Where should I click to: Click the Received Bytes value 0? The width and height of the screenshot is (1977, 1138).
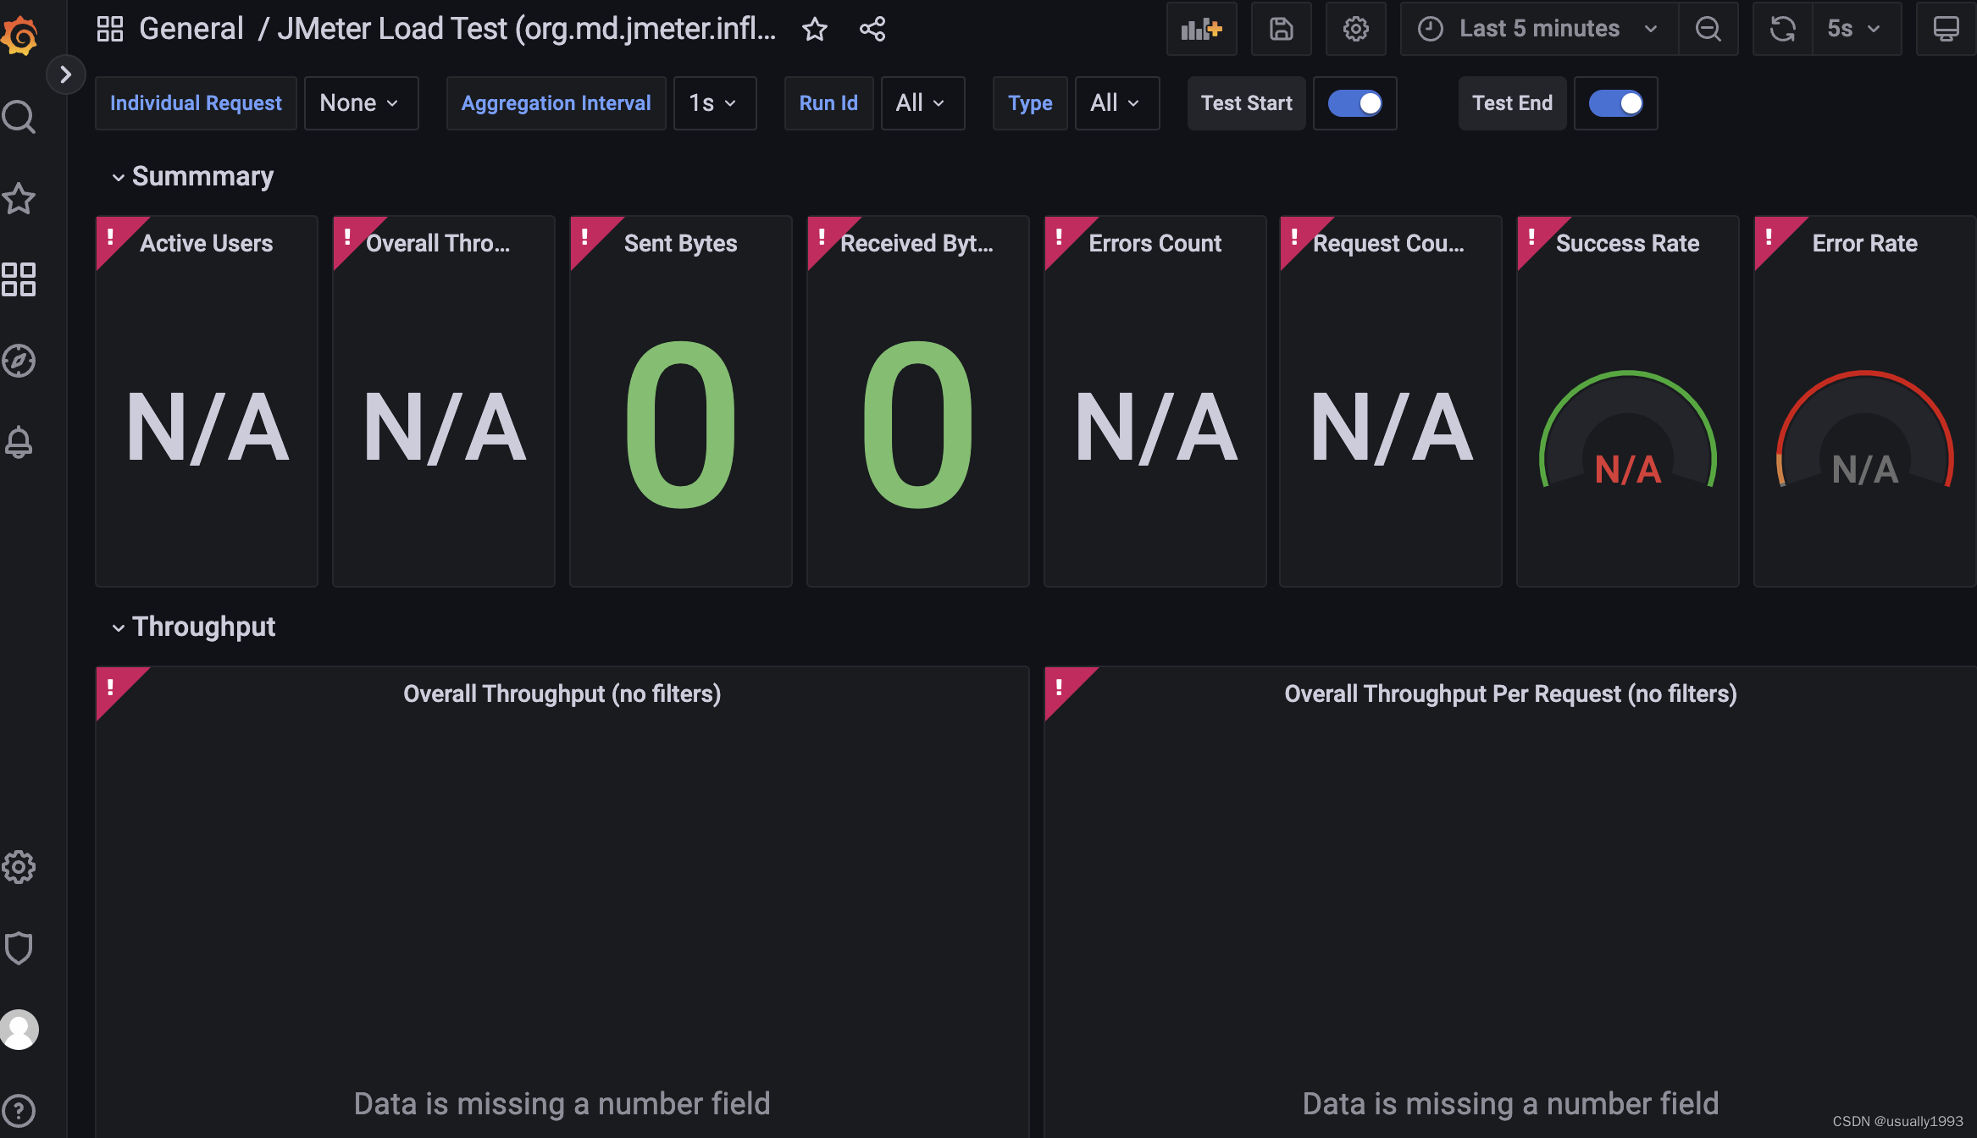(x=918, y=425)
